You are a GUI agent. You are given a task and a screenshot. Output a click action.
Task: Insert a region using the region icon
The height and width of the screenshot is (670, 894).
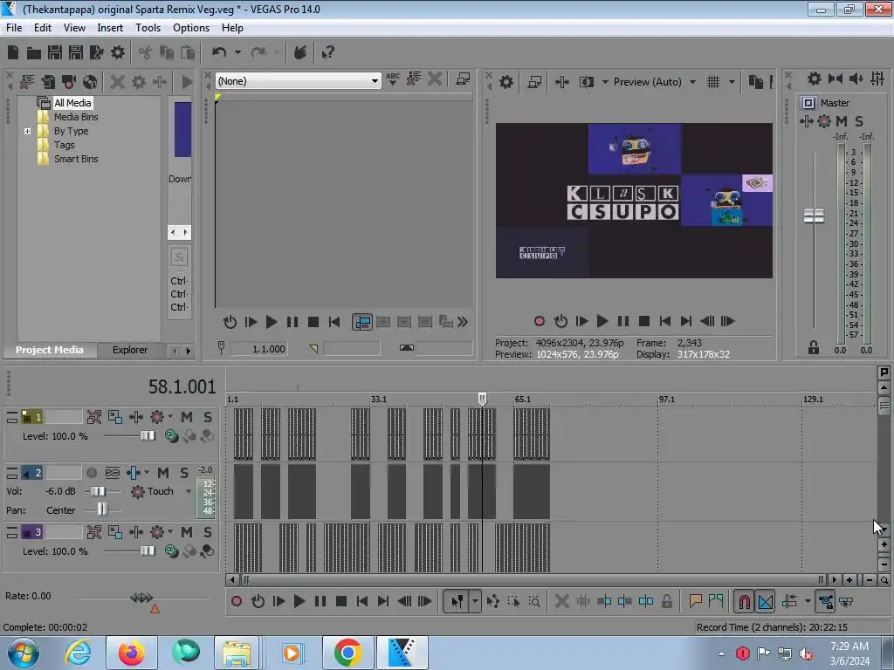click(716, 601)
